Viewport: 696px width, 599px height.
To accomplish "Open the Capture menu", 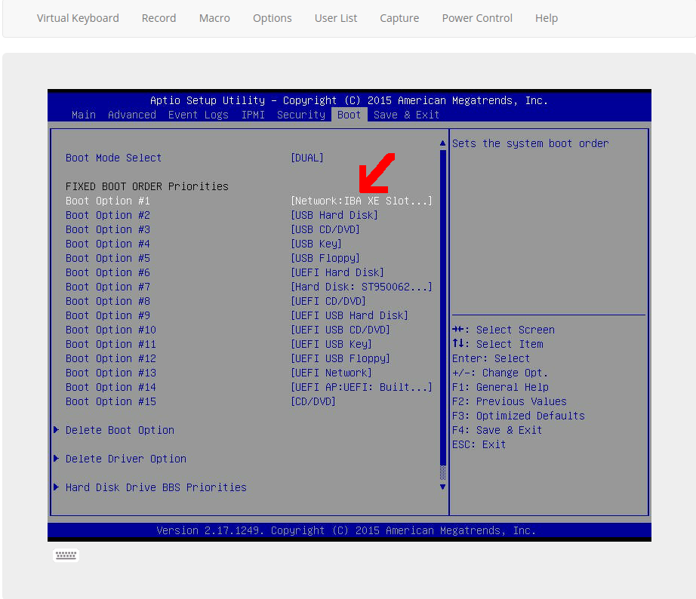I will click(399, 18).
